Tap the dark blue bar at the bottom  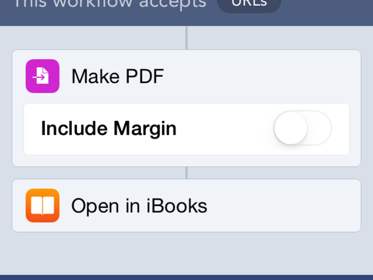(186, 277)
